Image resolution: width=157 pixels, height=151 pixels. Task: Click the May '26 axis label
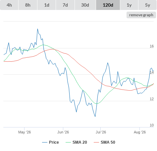tap(25, 132)
